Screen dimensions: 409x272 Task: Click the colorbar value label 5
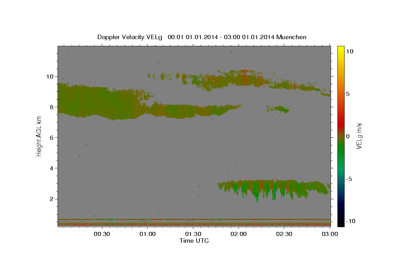coord(348,94)
